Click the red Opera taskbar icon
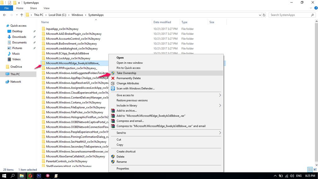The image size is (318, 179). 30,176
